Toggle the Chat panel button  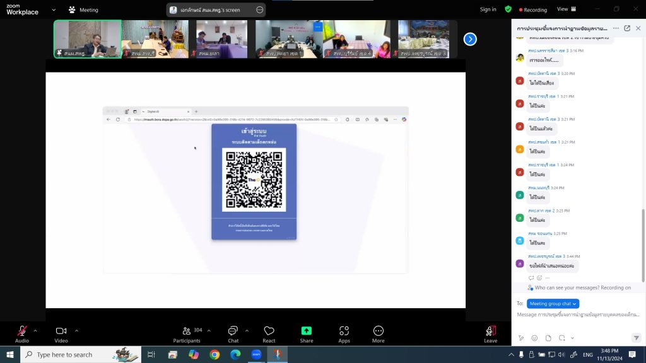(233, 334)
